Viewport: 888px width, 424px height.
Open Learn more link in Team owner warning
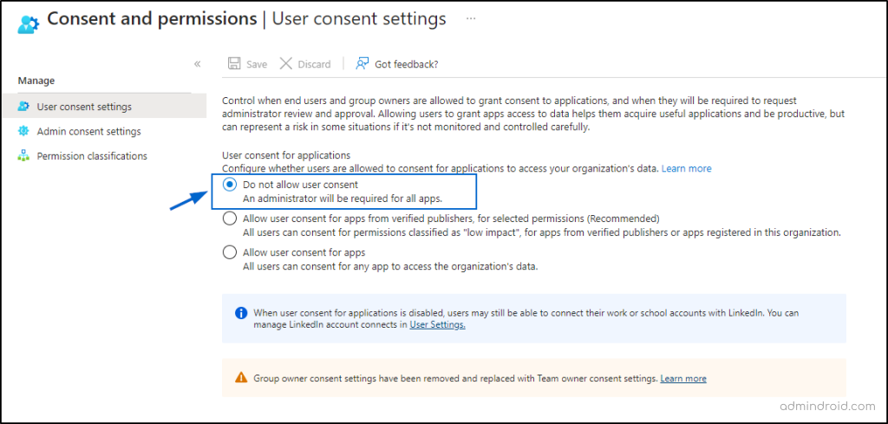click(x=683, y=378)
